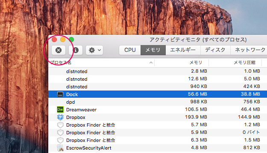This screenshot has width=267, height=153.
Task: Click the 56.6 MB memory value
Action: click(197, 94)
